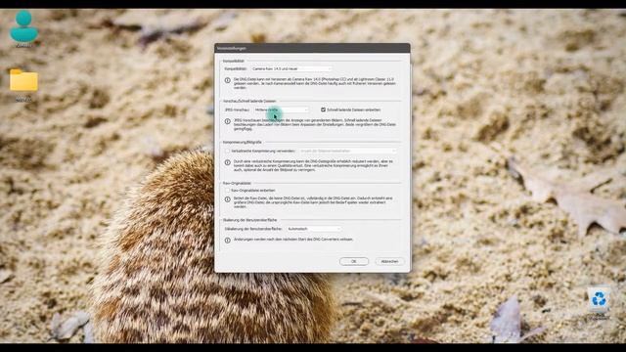Click the info icon in Kompatibilität section

pos(228,80)
